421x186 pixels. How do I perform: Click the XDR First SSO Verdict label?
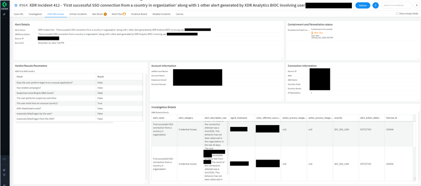25,71
